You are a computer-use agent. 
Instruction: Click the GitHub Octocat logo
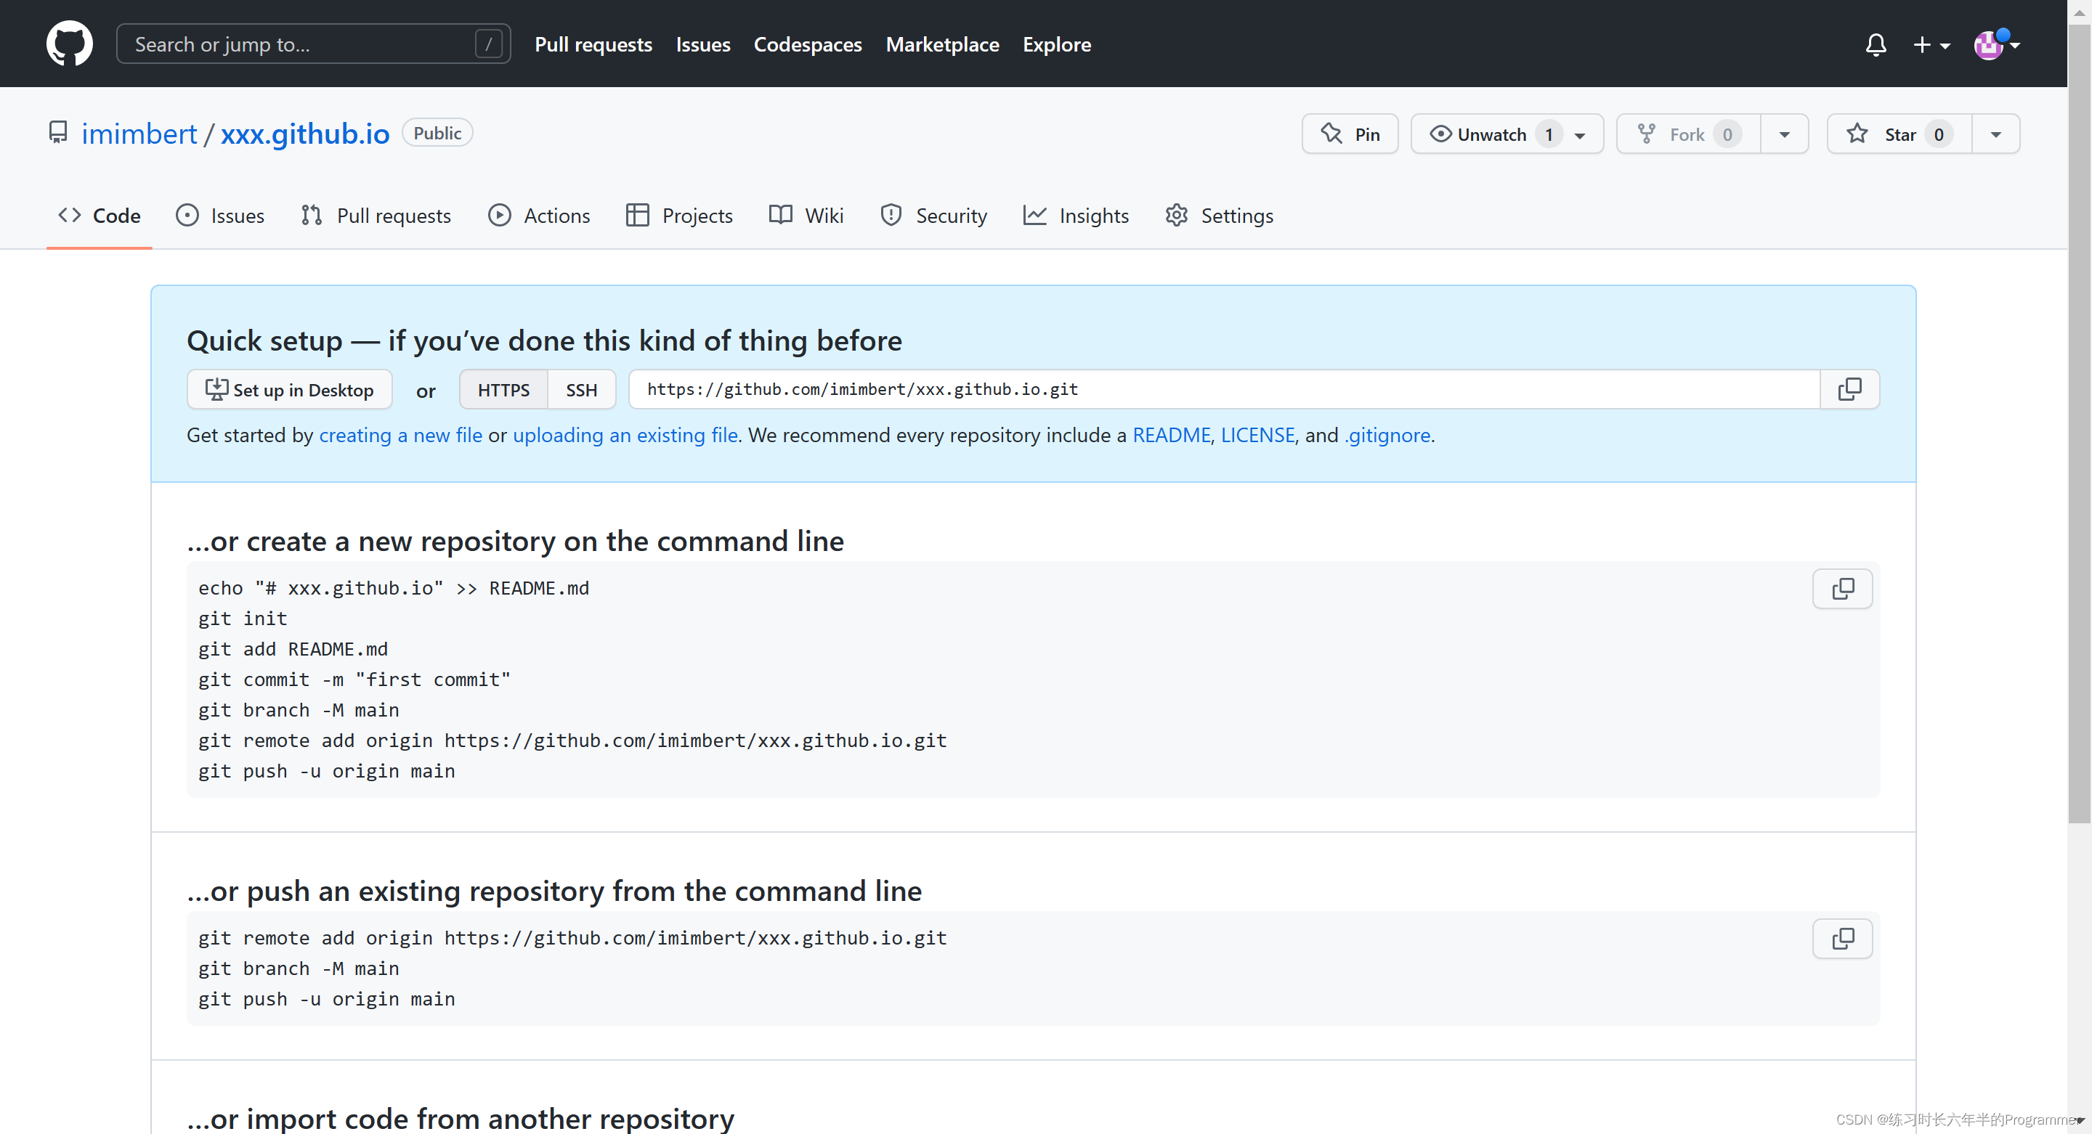click(69, 44)
